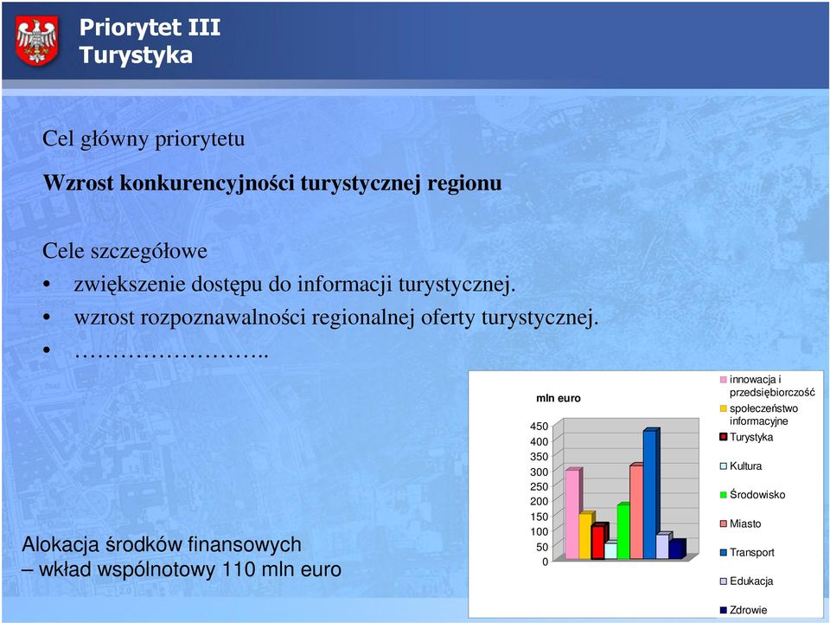Click green legend swatch for Środowisko

click(723, 495)
